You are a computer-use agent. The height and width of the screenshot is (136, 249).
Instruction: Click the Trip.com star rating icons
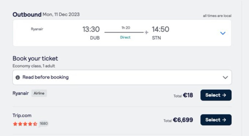coord(25,124)
